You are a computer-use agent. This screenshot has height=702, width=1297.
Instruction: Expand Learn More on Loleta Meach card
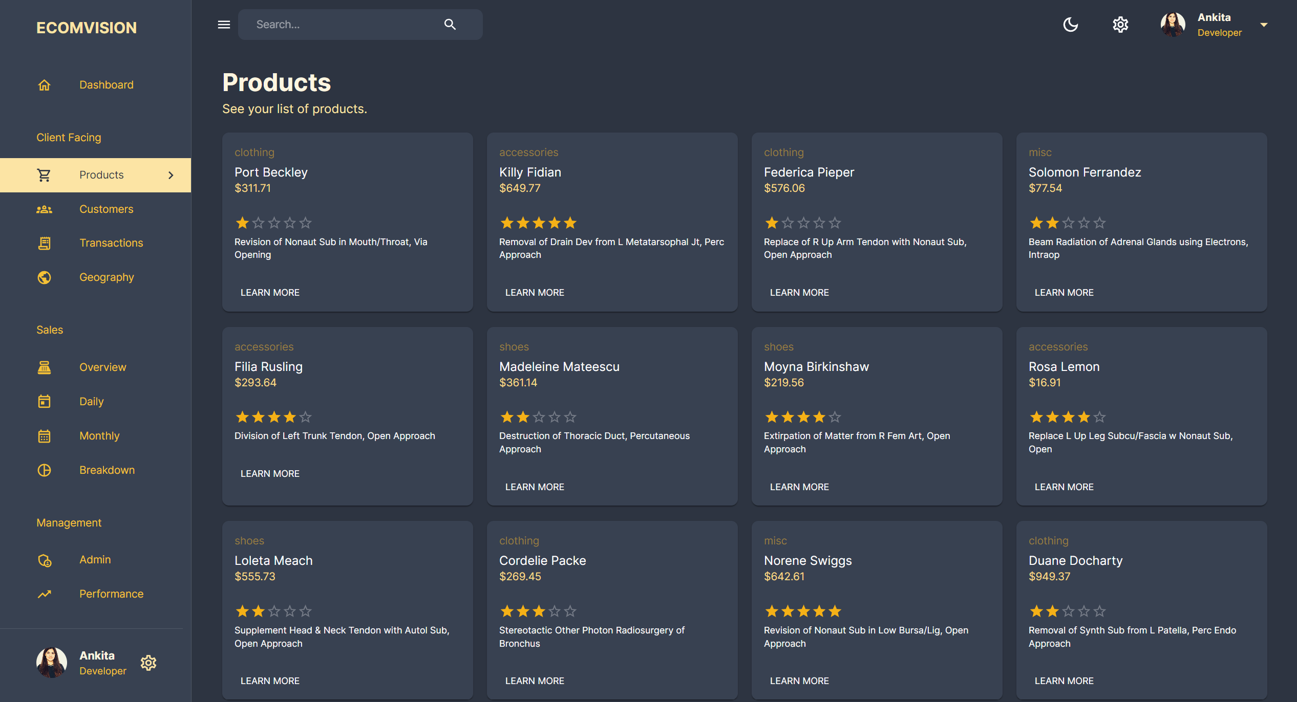[x=270, y=681]
